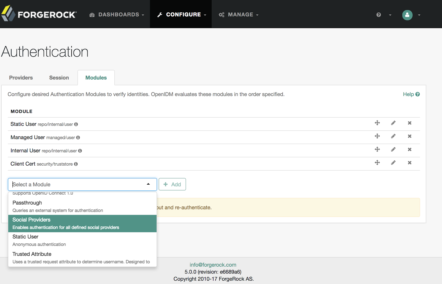Delete the Static User module
Image resolution: width=442 pixels, height=284 pixels.
pyautogui.click(x=410, y=123)
